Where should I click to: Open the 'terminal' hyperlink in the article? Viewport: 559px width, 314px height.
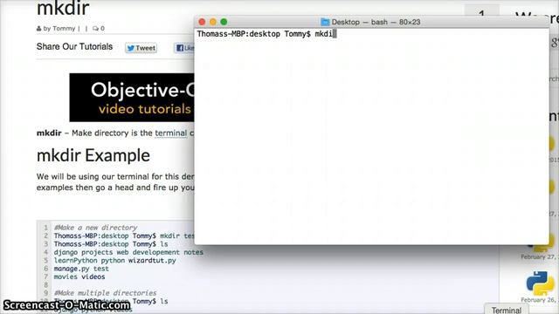(171, 133)
